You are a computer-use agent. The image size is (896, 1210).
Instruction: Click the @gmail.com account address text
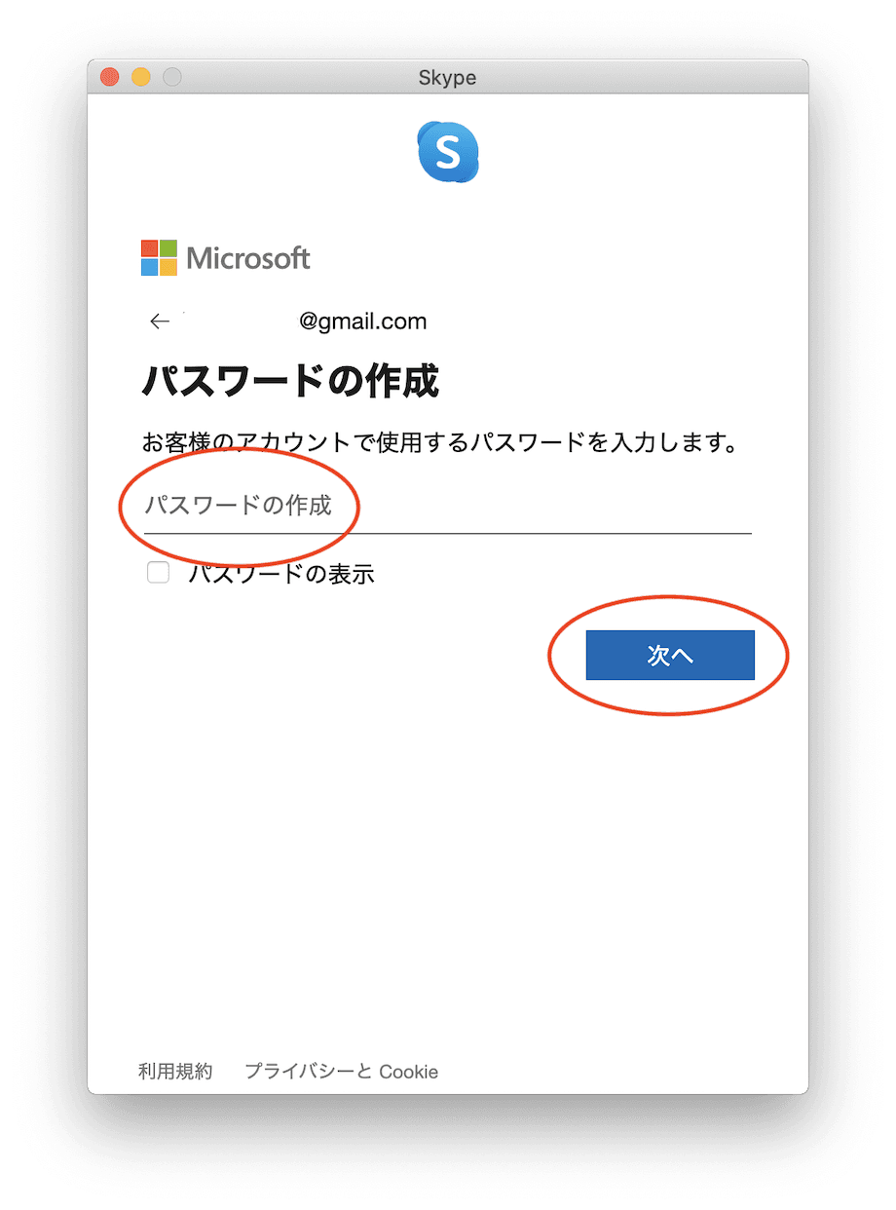point(363,321)
